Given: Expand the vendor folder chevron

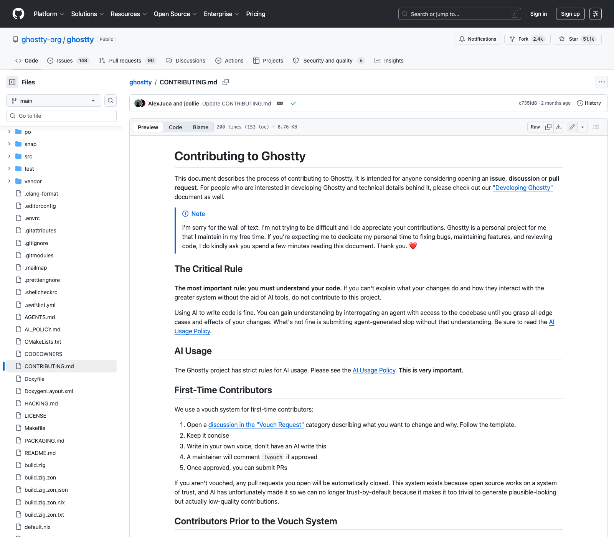Looking at the screenshot, I should [9, 181].
